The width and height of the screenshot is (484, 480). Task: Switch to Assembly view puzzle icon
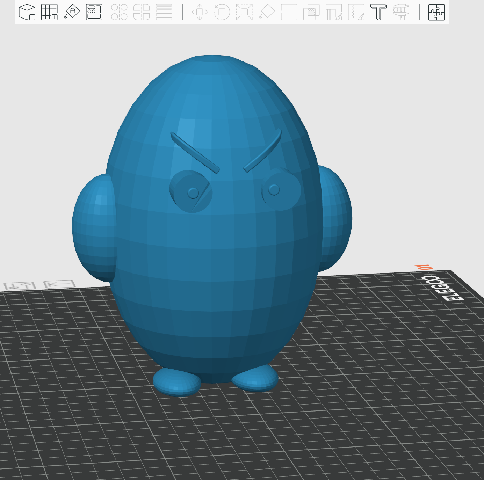pyautogui.click(x=436, y=12)
